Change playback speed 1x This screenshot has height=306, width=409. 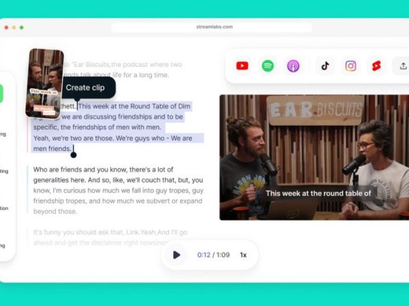[x=243, y=255]
